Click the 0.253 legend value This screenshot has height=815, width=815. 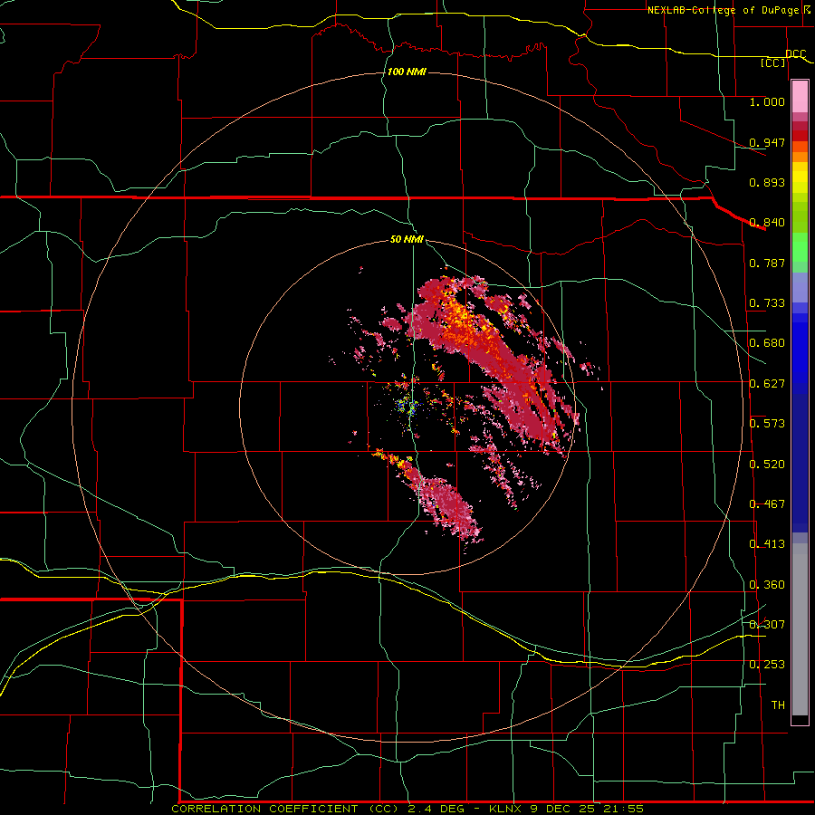pos(767,665)
